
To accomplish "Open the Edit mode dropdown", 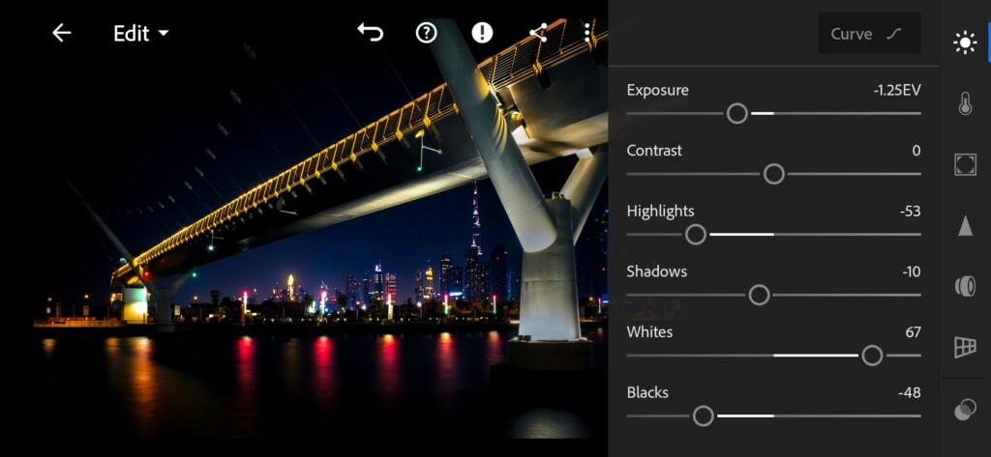I will [141, 34].
